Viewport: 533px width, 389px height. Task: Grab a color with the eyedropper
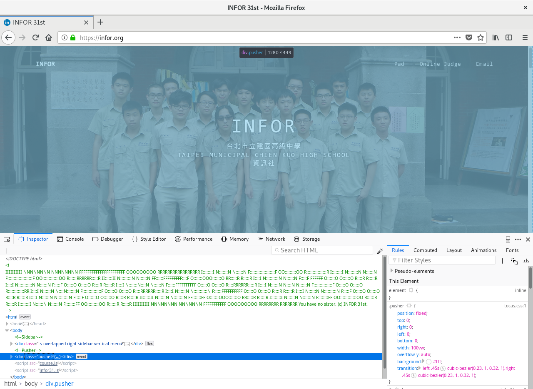coord(380,251)
